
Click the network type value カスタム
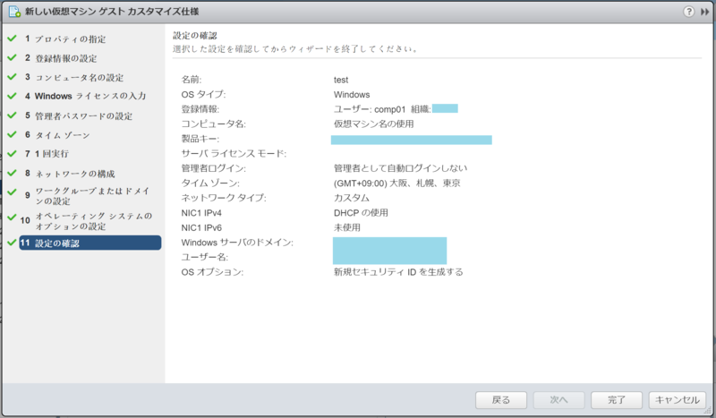352,198
